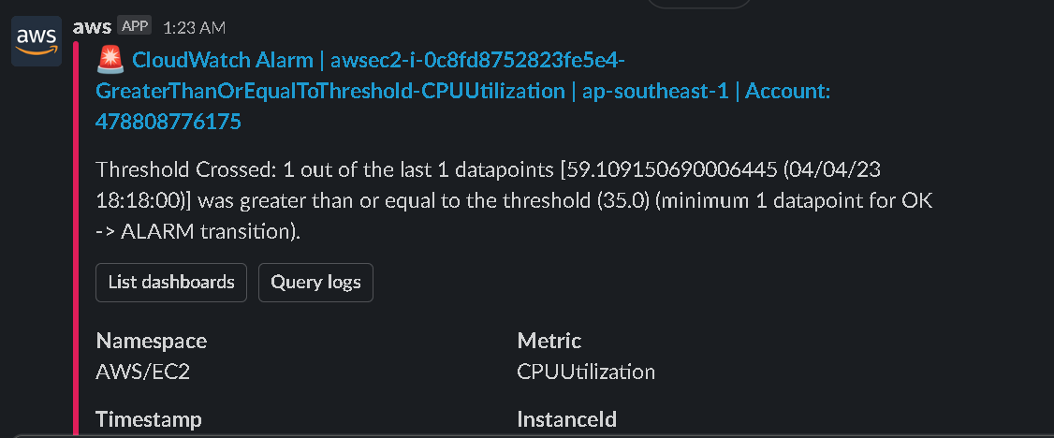Select the CPUUtilization metric value
This screenshot has height=438, width=1054.
(586, 372)
